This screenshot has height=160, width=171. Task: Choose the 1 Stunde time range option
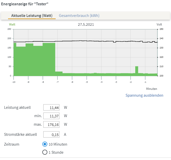pyautogui.click(x=45, y=152)
